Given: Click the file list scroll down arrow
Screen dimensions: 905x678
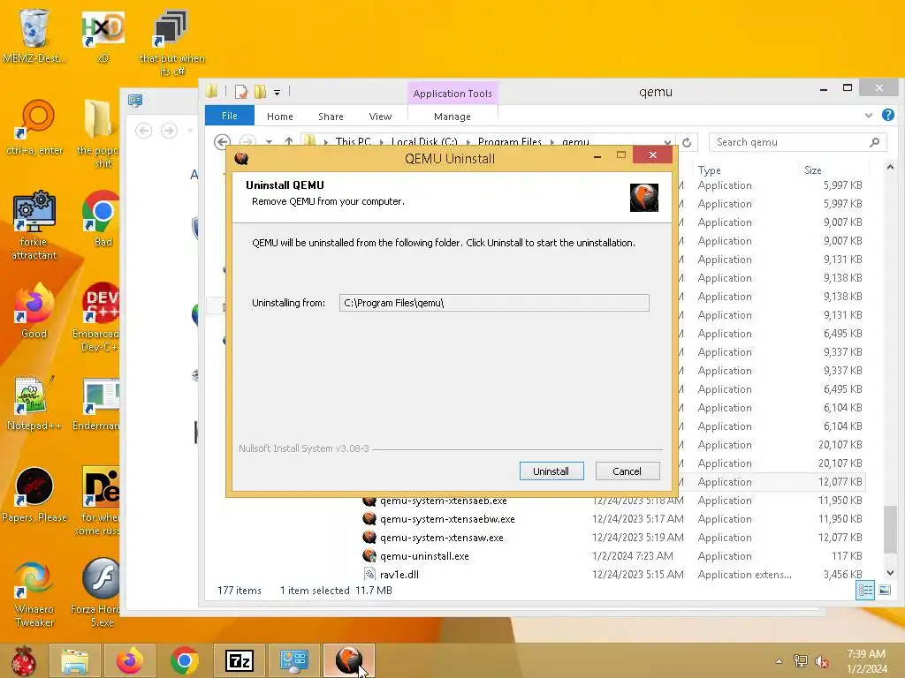Looking at the screenshot, I should click(x=890, y=572).
